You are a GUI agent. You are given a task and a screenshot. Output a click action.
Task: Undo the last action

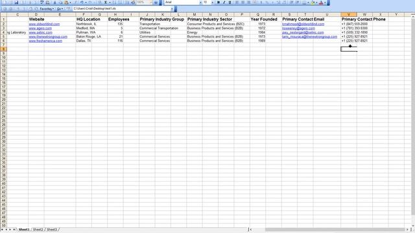click(x=82, y=3)
